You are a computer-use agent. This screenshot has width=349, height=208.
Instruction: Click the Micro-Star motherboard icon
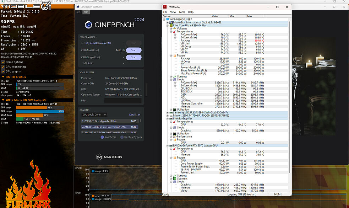(x=171, y=22)
